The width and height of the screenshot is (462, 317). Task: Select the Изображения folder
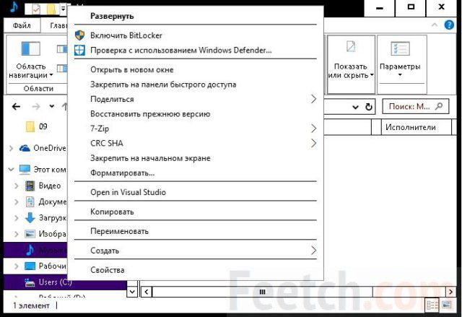coord(52,234)
